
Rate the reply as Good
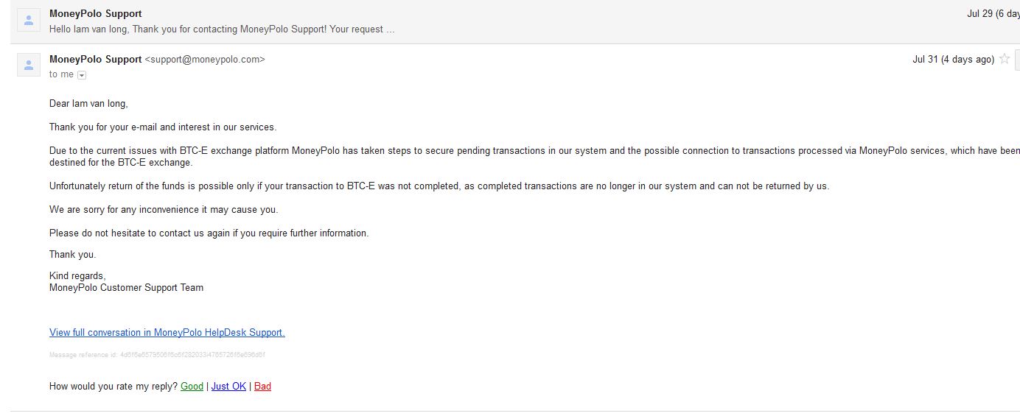[x=192, y=387]
